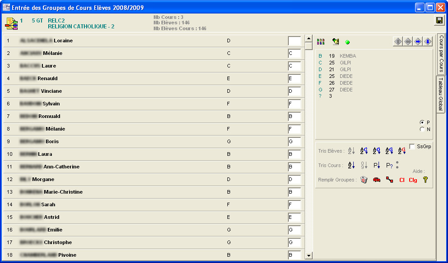This screenshot has height=263, width=448.
Task: Fill groups using the red Cl icon
Action: point(402,180)
